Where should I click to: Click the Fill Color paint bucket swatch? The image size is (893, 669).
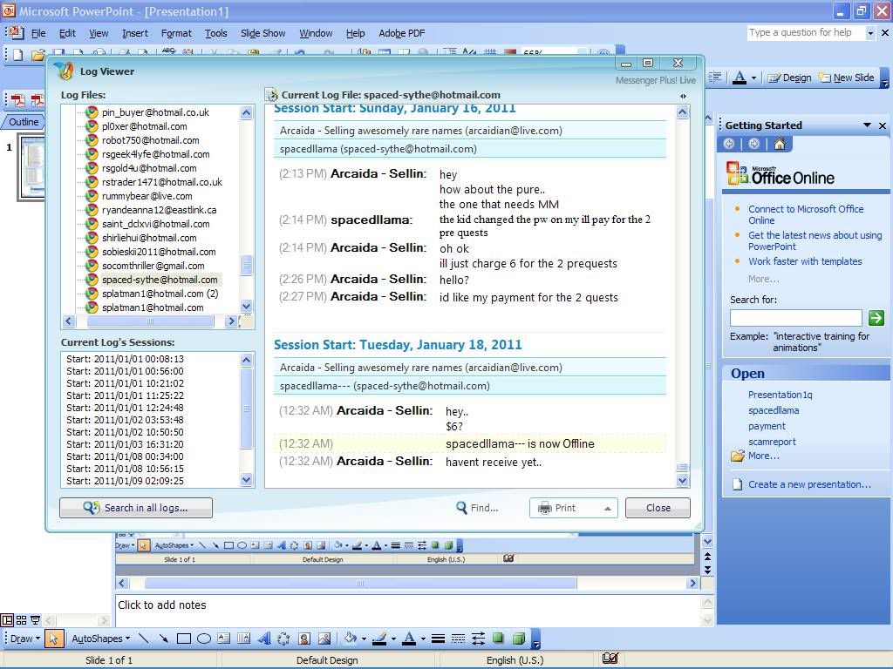(350, 639)
